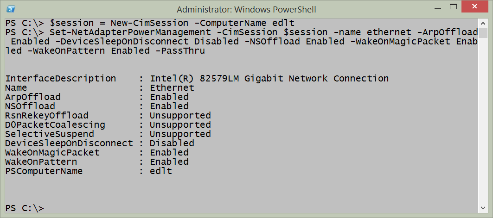The height and width of the screenshot is (218, 493).
Task: Click the Intel(R) 82579LM adapter description text
Action: [269, 79]
